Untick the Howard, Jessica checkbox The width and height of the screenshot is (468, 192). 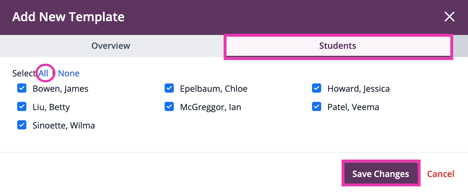coord(317,88)
